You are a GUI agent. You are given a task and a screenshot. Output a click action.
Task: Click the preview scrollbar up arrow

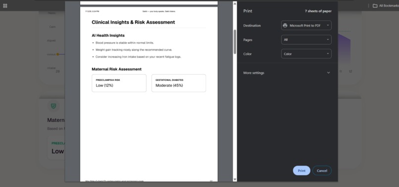pyautogui.click(x=235, y=3)
